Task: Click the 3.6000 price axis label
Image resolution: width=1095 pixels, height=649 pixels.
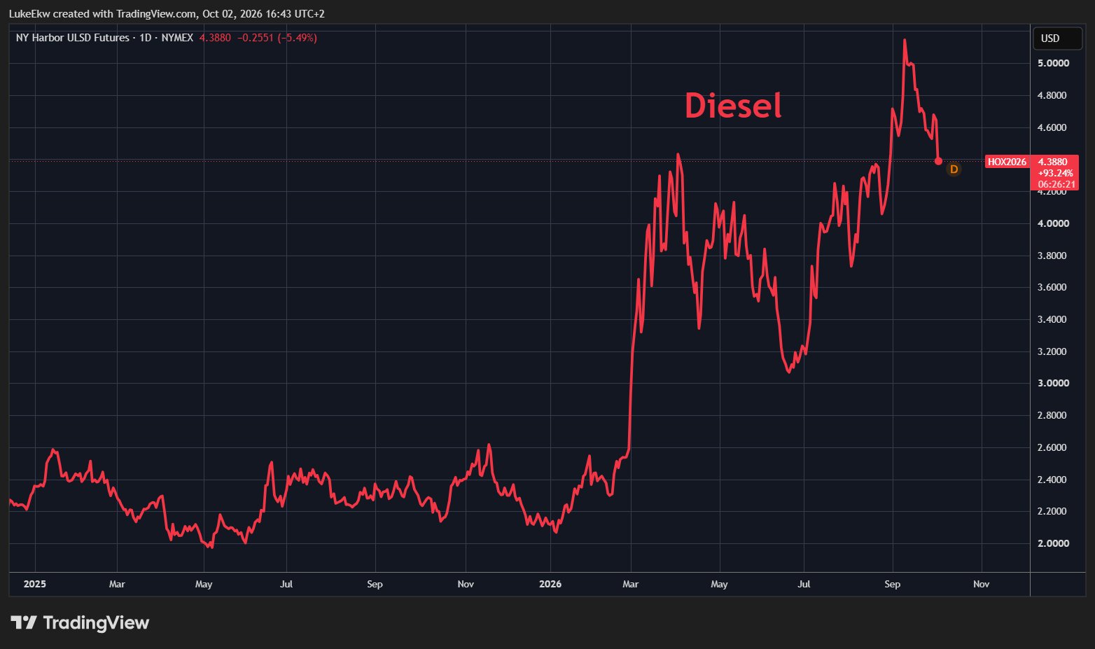Action: pos(1052,287)
